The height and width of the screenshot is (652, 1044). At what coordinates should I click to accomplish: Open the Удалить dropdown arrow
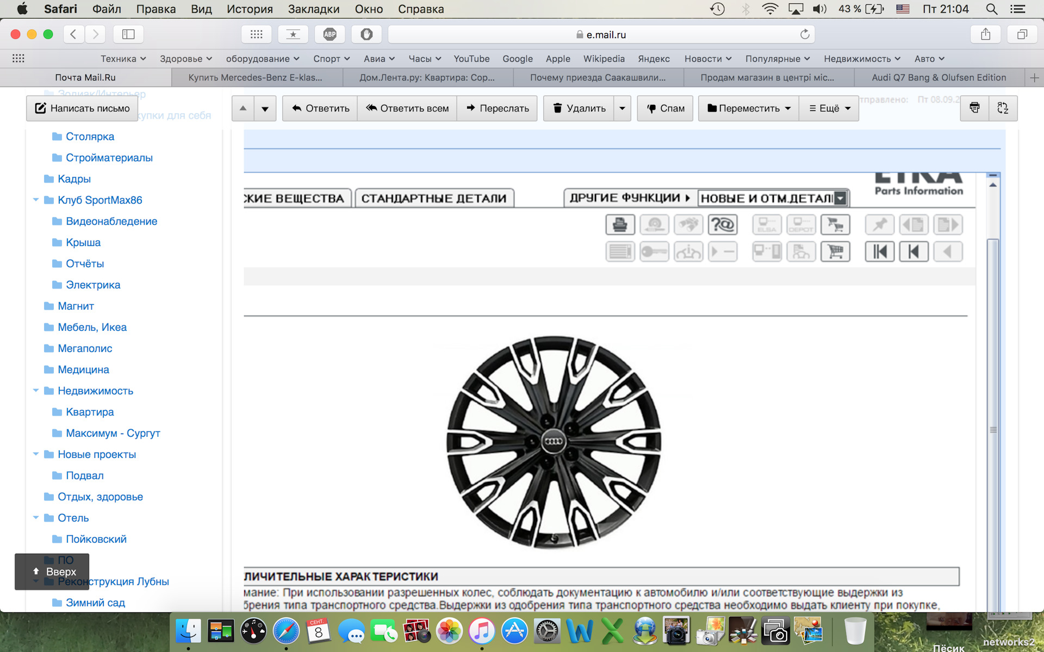click(x=622, y=108)
